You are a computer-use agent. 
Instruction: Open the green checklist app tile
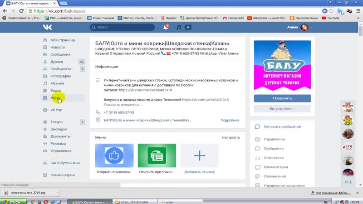(x=157, y=155)
